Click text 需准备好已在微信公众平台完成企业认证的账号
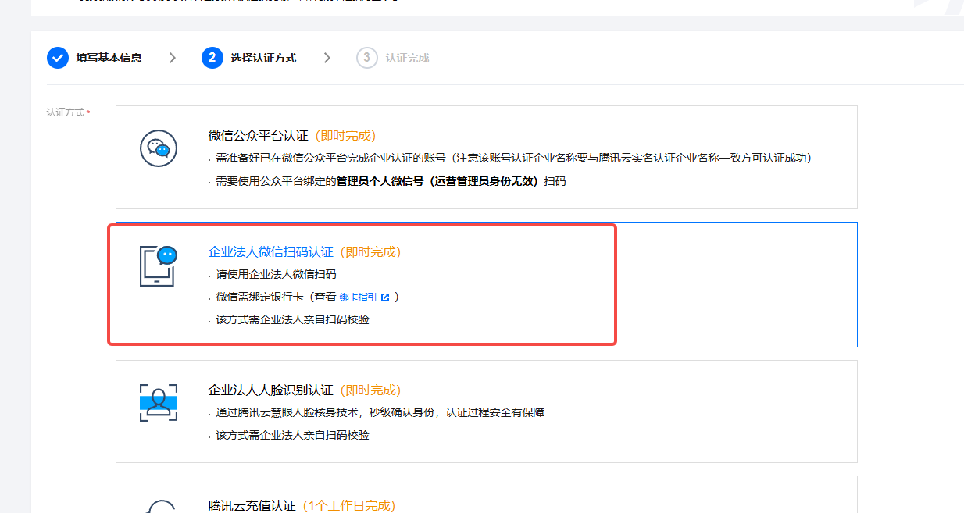 [331, 158]
